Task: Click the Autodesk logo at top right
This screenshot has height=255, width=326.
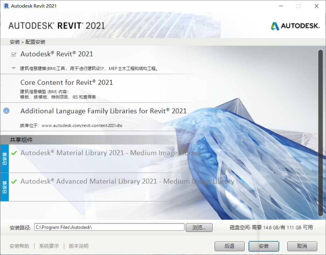Action: tap(295, 26)
